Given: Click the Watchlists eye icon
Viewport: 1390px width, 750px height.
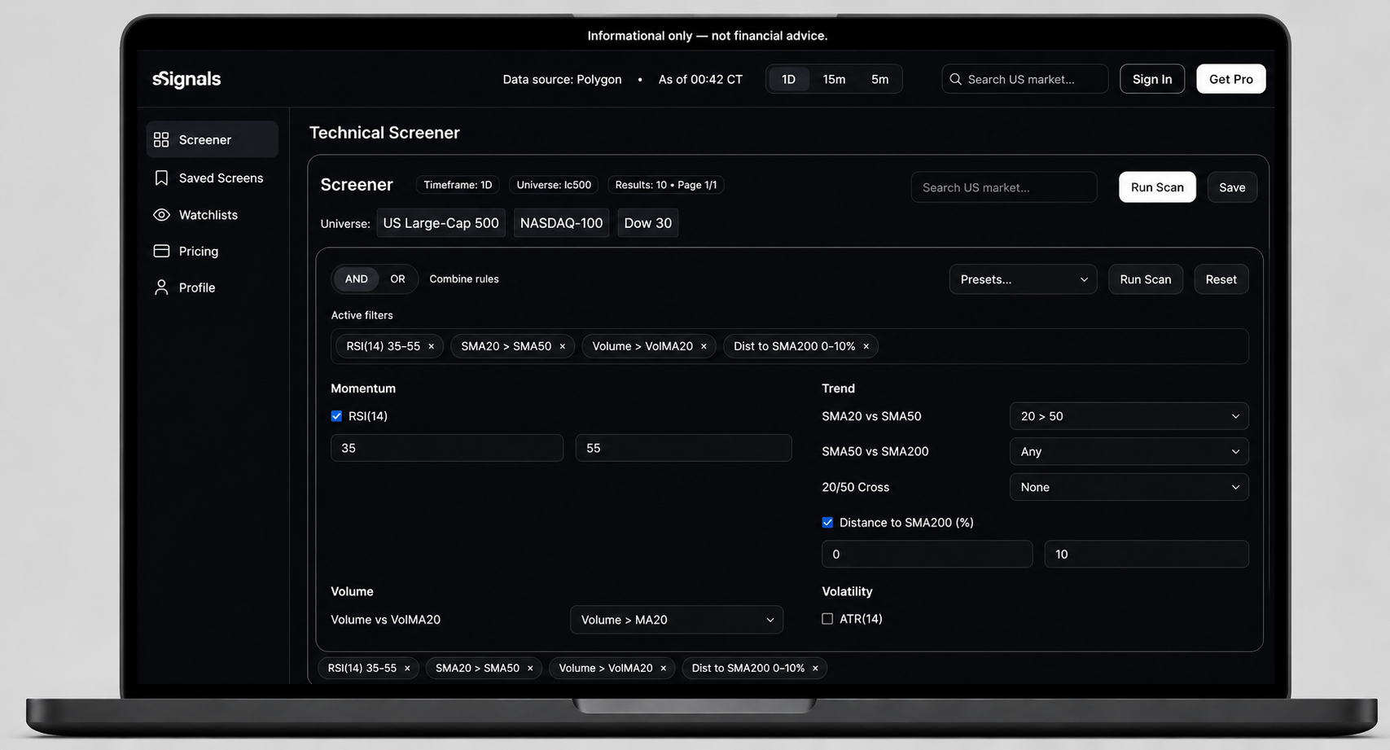Looking at the screenshot, I should (161, 215).
